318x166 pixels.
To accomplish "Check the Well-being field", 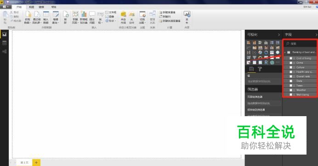I will [291, 95].
